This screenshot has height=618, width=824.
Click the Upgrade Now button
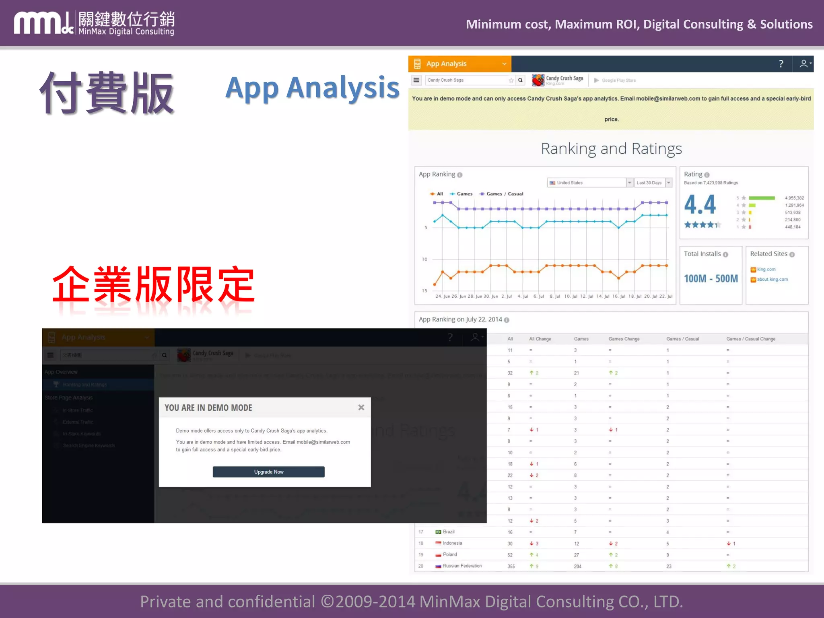pyautogui.click(x=268, y=472)
